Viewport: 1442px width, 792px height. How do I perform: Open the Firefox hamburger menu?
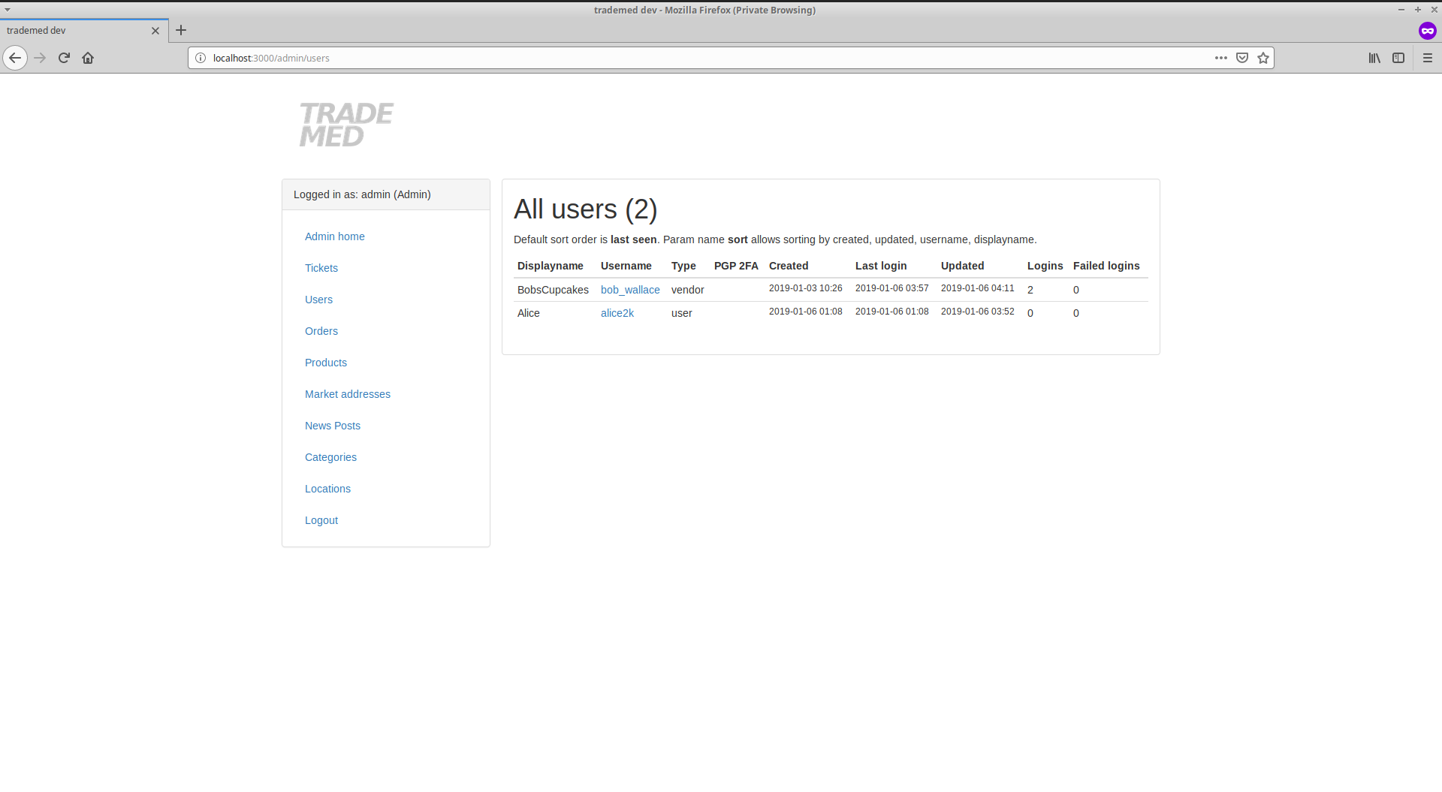point(1428,58)
